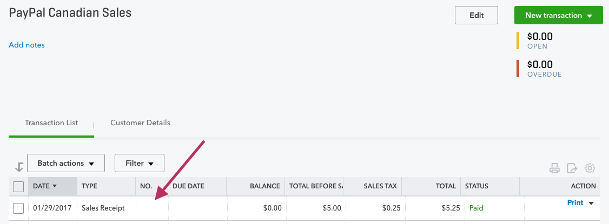Open the Sales Receipt transaction row
Viewport: 609px width, 224px height.
[304, 208]
